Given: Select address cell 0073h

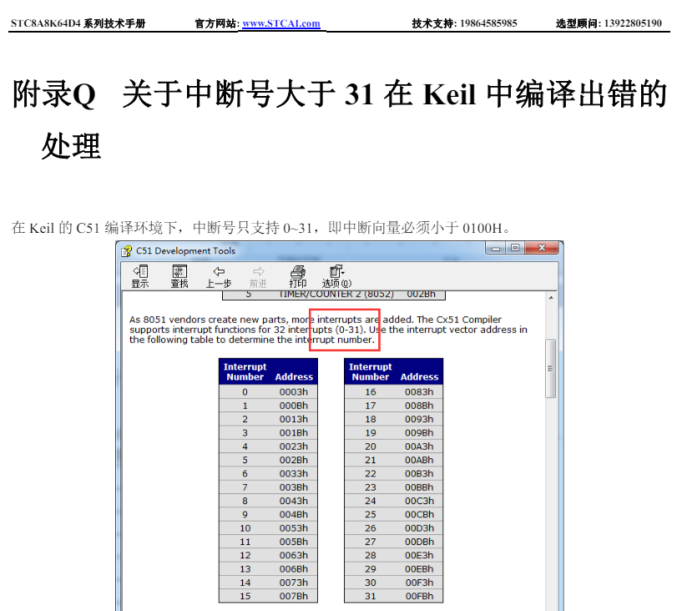Looking at the screenshot, I should coord(294,583).
